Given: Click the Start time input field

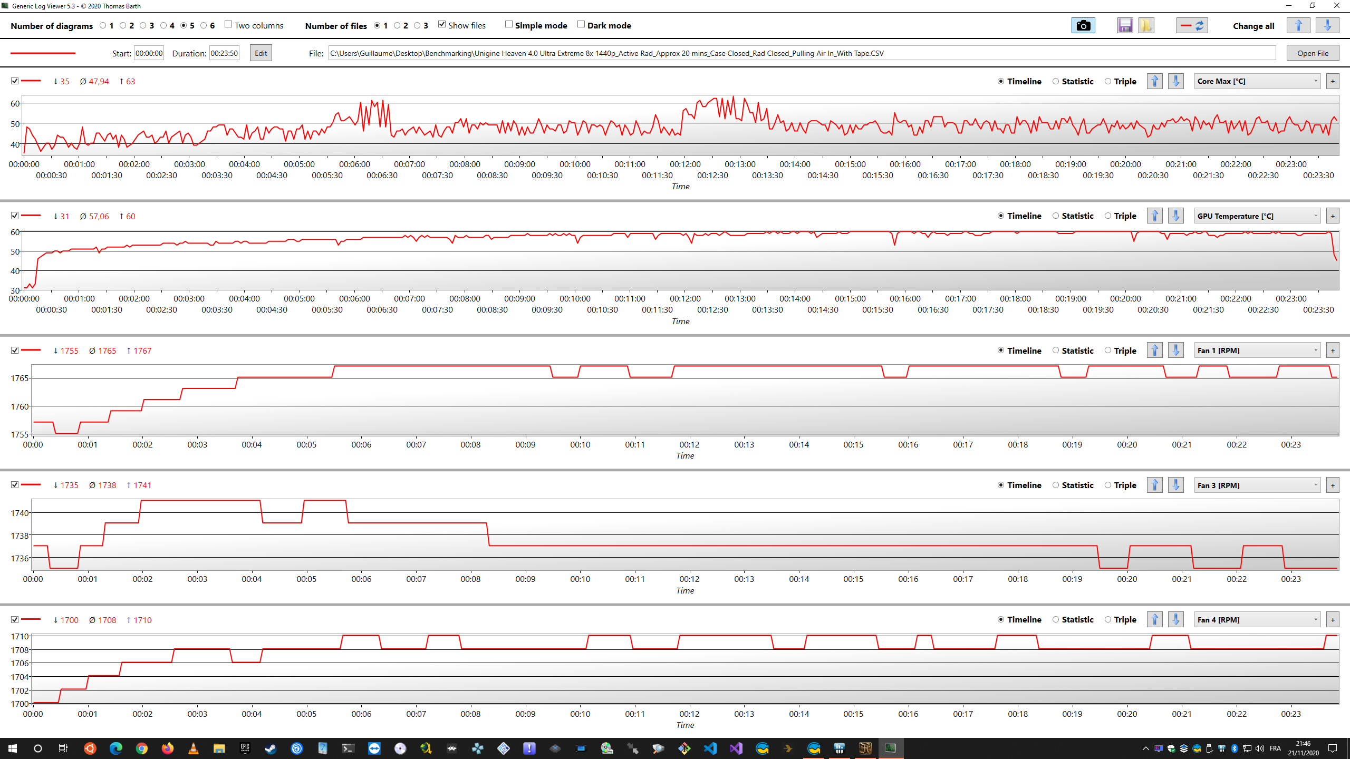Looking at the screenshot, I should tap(149, 53).
